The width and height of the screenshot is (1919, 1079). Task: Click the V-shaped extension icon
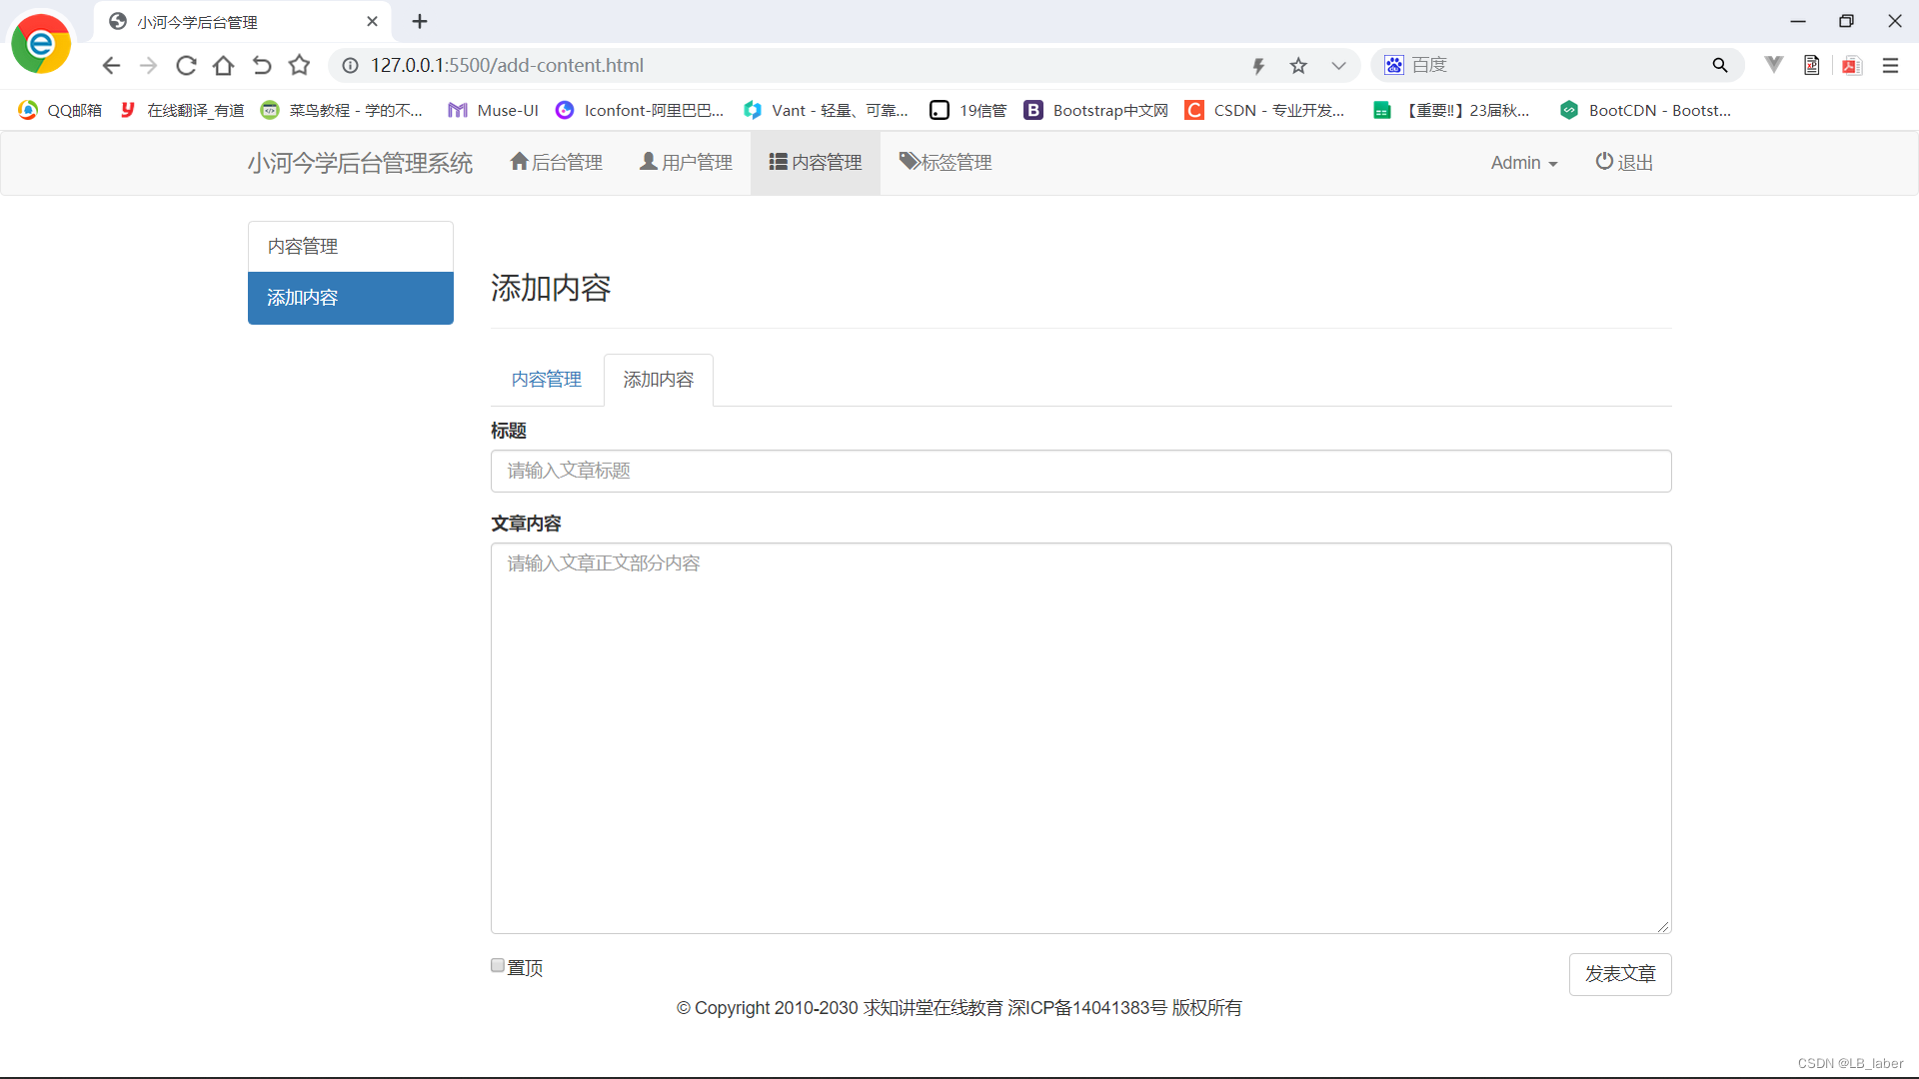click(1774, 64)
